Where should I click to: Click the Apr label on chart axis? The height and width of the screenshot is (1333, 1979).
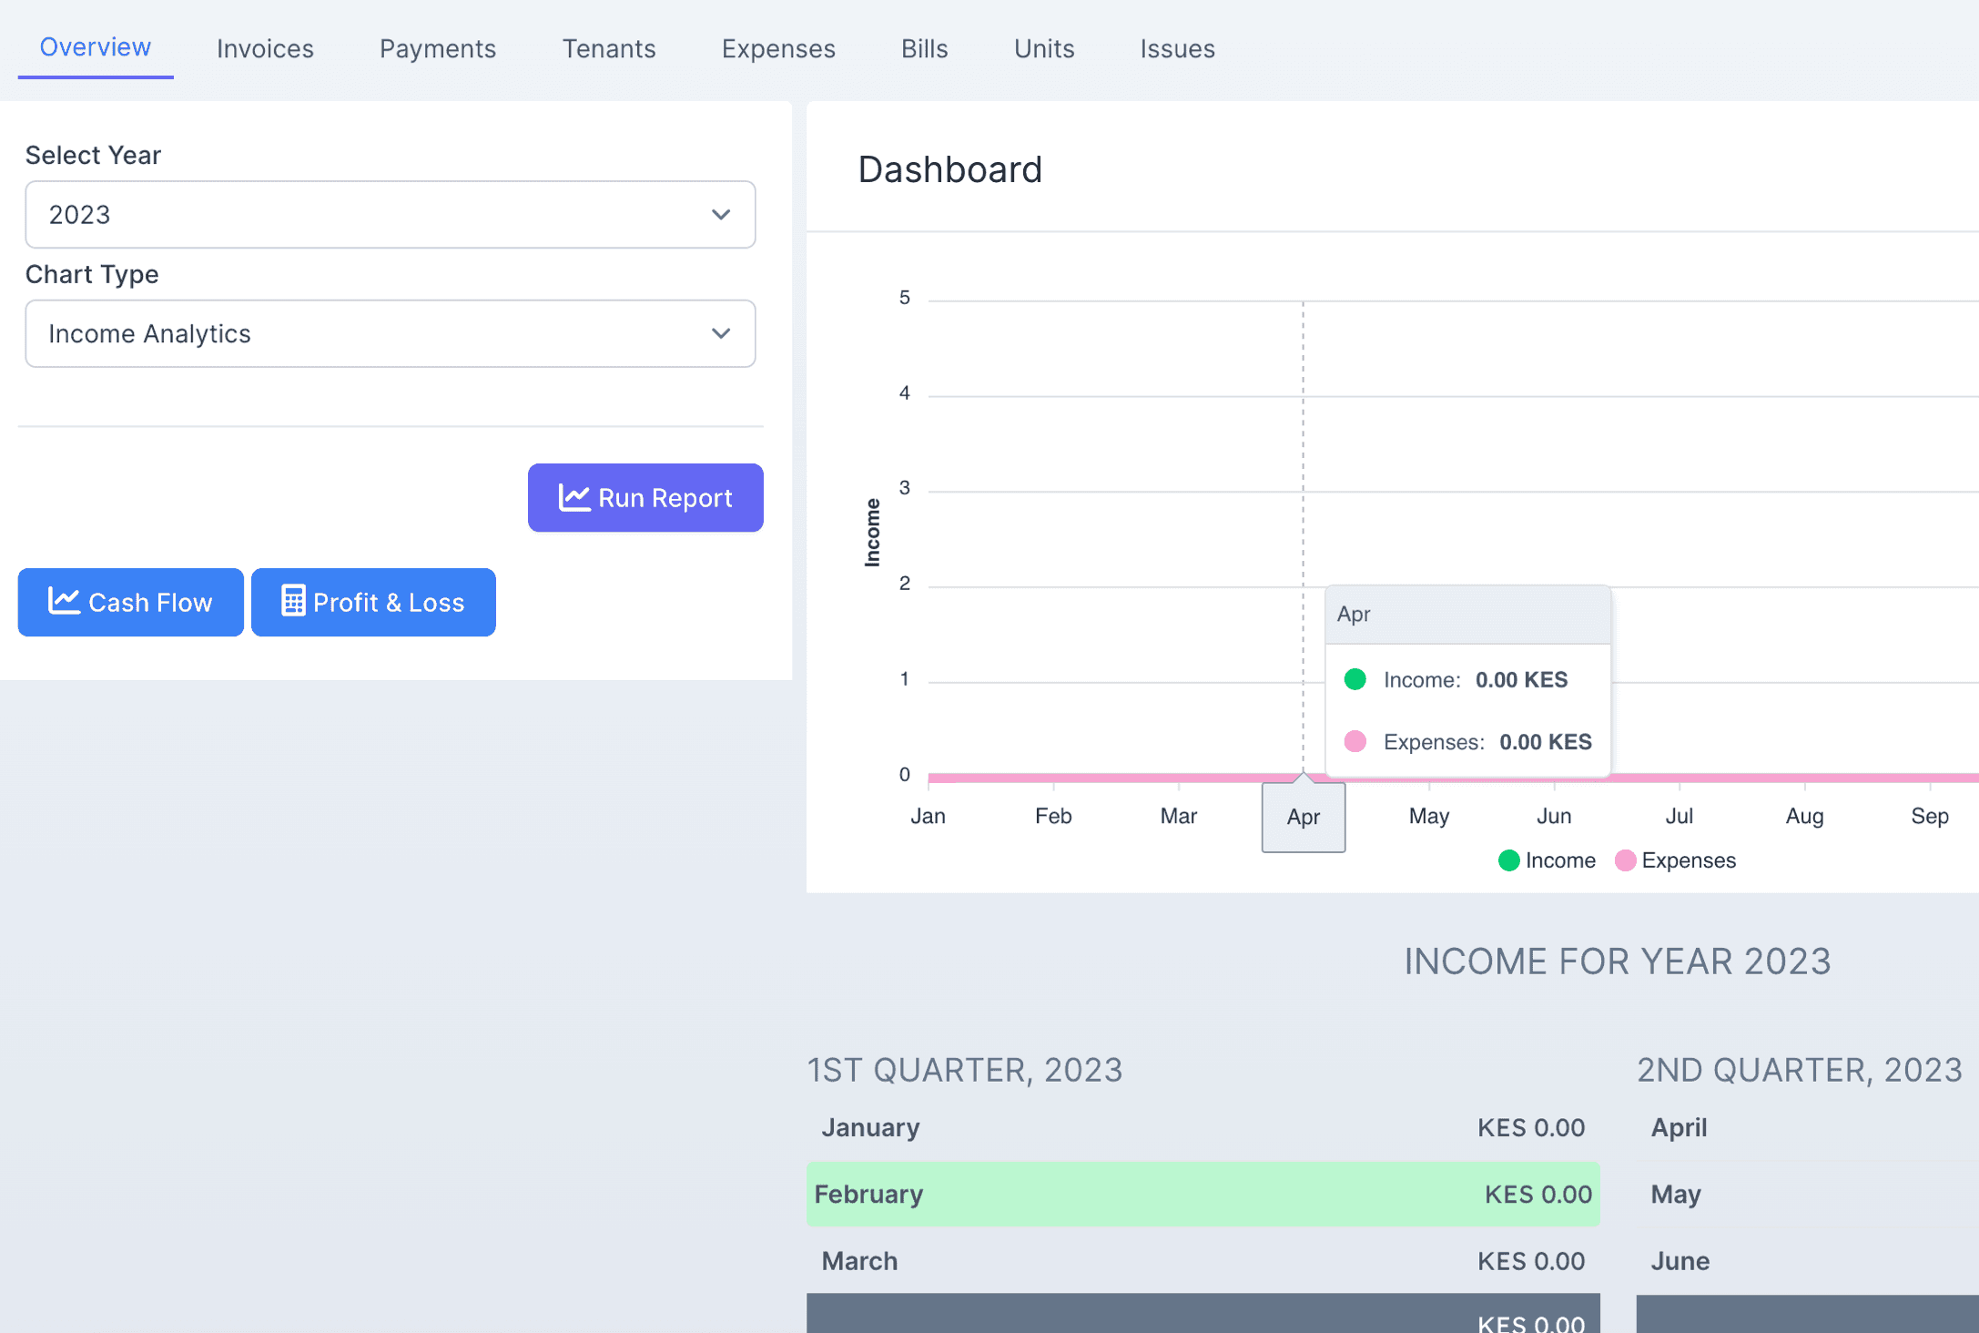click(1303, 817)
